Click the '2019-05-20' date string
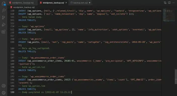 pos(138,42)
